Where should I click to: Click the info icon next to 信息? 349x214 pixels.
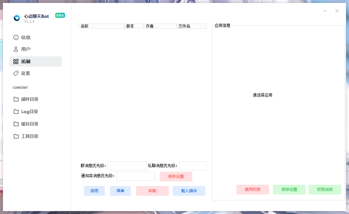(x=16, y=37)
